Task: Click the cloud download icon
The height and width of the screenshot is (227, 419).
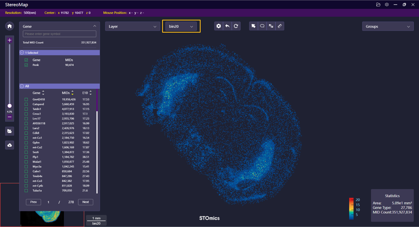Action: pyautogui.click(x=9, y=145)
